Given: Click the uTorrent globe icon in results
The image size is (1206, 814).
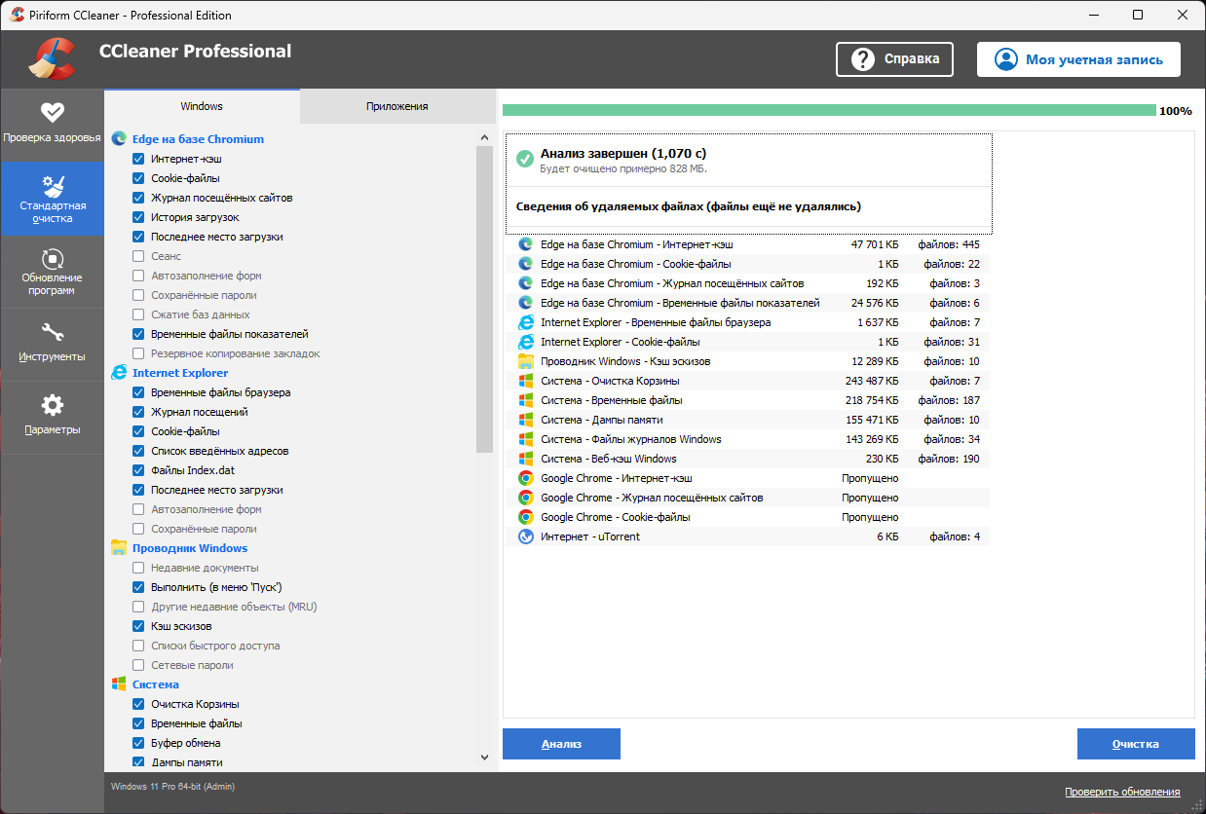Looking at the screenshot, I should pyautogui.click(x=526, y=536).
